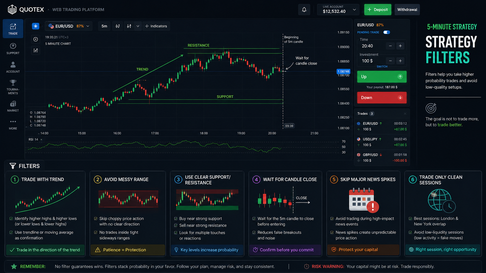Open notifications bell
486x273 pixels.
click(x=304, y=10)
